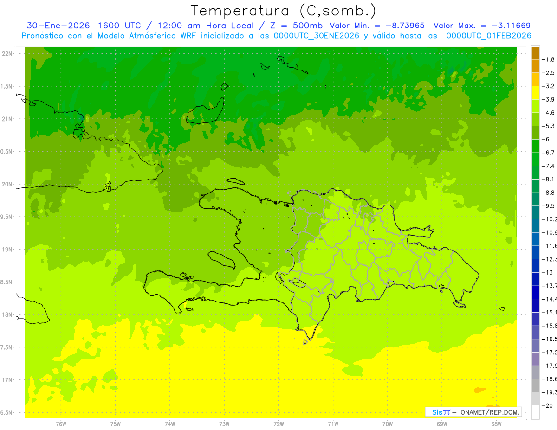Select the "Z = 500mb" level label
Viewport: 557px width, 430px height.
pyautogui.click(x=296, y=26)
